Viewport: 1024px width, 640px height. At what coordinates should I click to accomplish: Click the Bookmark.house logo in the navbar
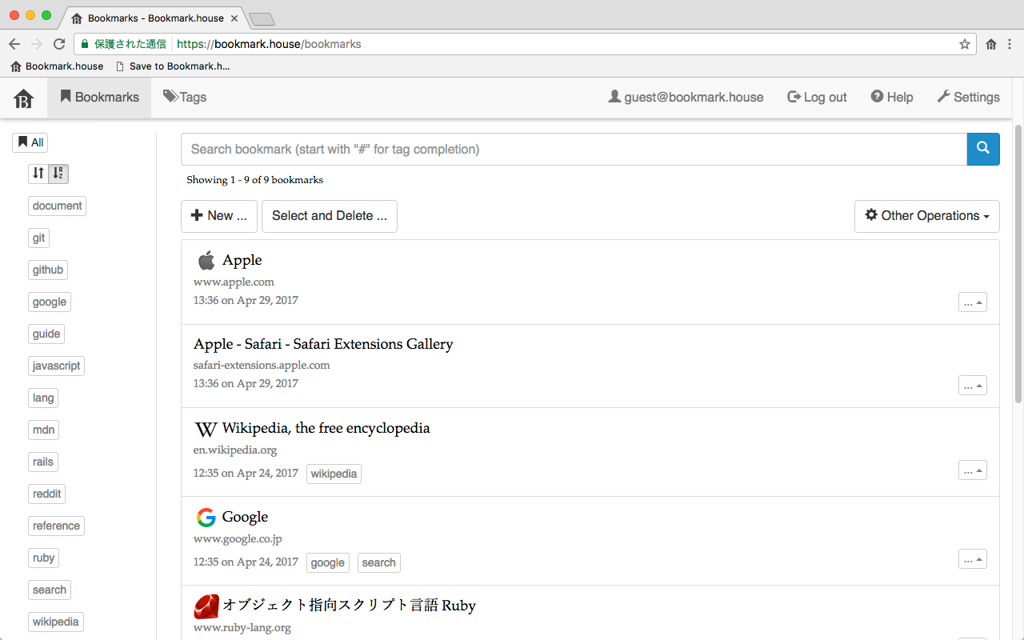point(24,98)
